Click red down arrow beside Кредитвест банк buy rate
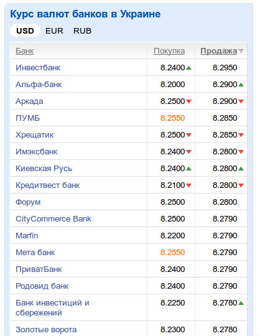 pyautogui.click(x=188, y=185)
